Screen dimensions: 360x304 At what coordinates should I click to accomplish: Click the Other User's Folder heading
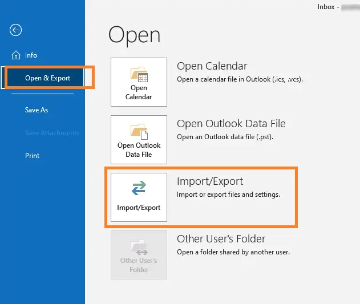[x=221, y=239]
